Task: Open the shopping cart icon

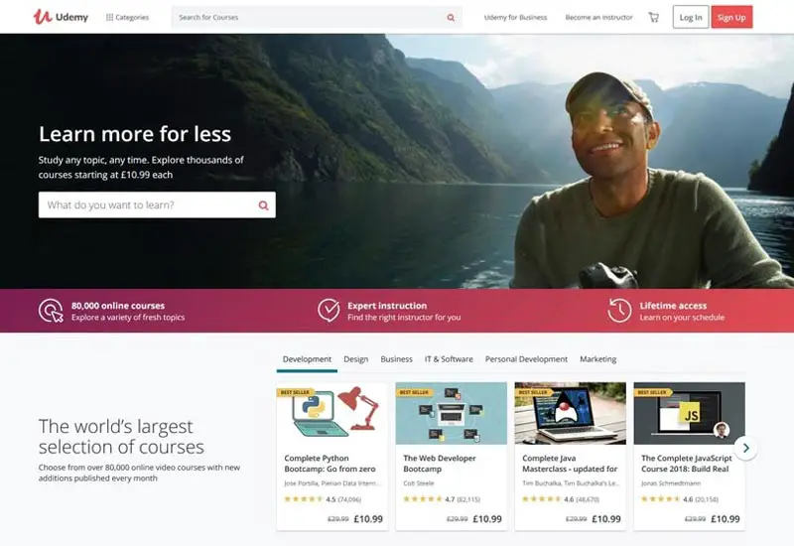Action: point(654,17)
